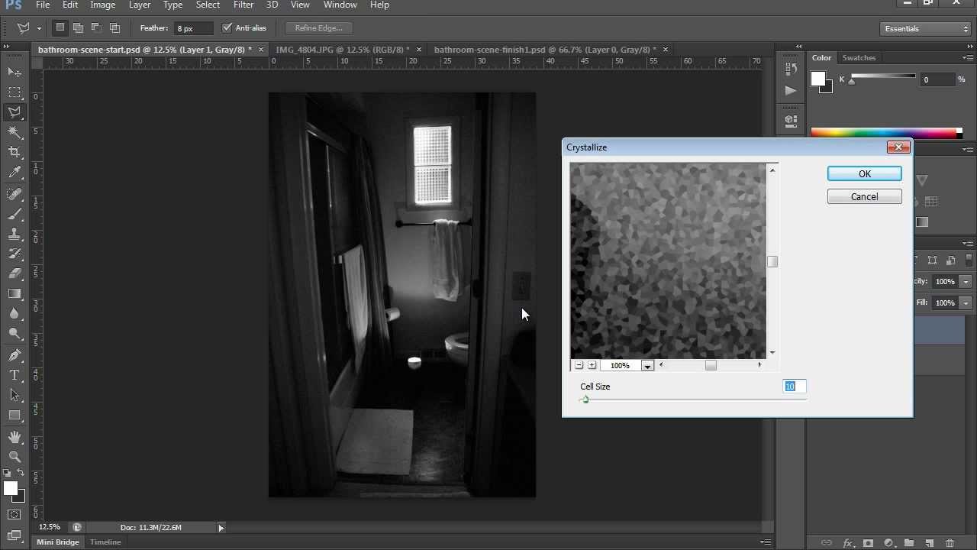Zoom in the Crystallize preview
This screenshot has height=550, width=977.
point(592,366)
